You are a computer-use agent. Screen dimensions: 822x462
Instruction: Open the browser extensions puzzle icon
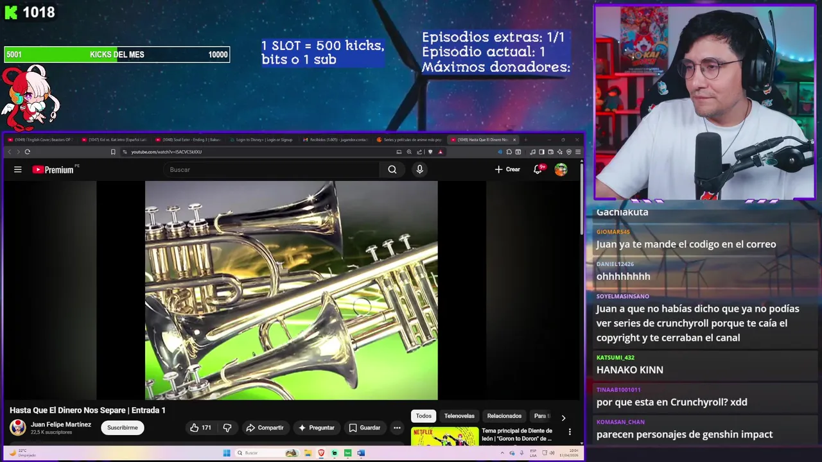(x=509, y=152)
